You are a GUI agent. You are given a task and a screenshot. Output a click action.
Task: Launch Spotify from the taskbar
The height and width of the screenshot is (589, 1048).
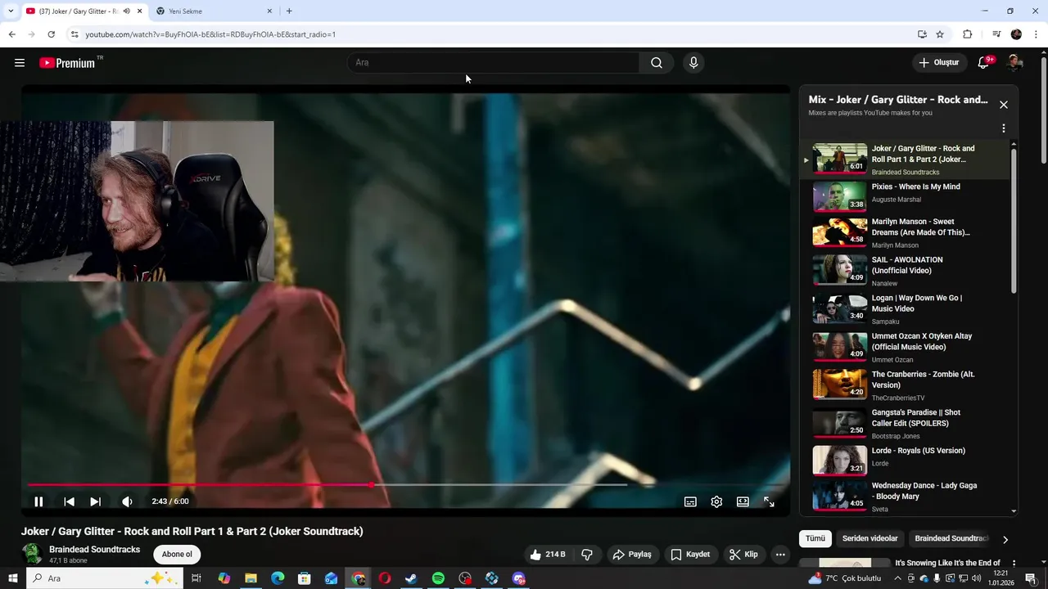(x=438, y=578)
